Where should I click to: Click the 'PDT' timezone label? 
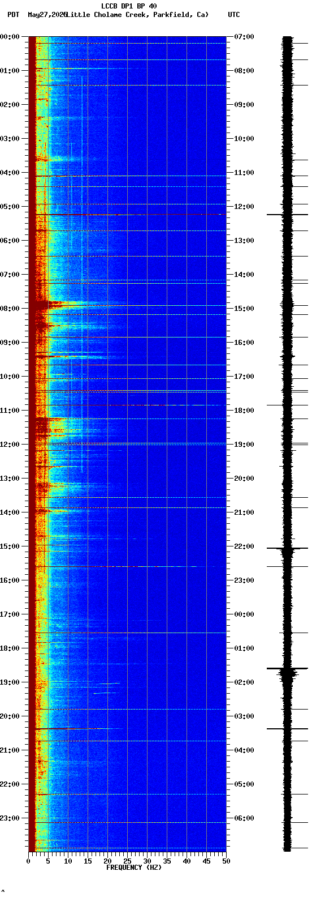(x=13, y=15)
